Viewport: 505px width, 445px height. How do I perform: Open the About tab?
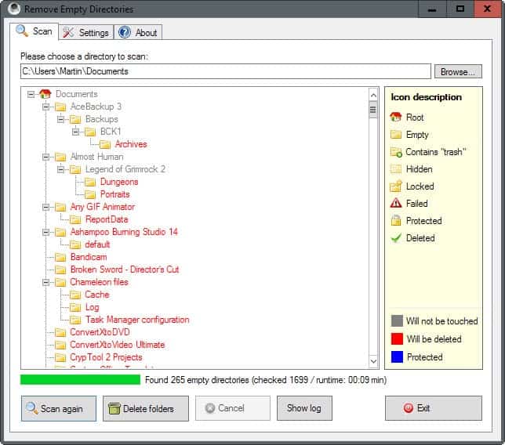point(138,32)
